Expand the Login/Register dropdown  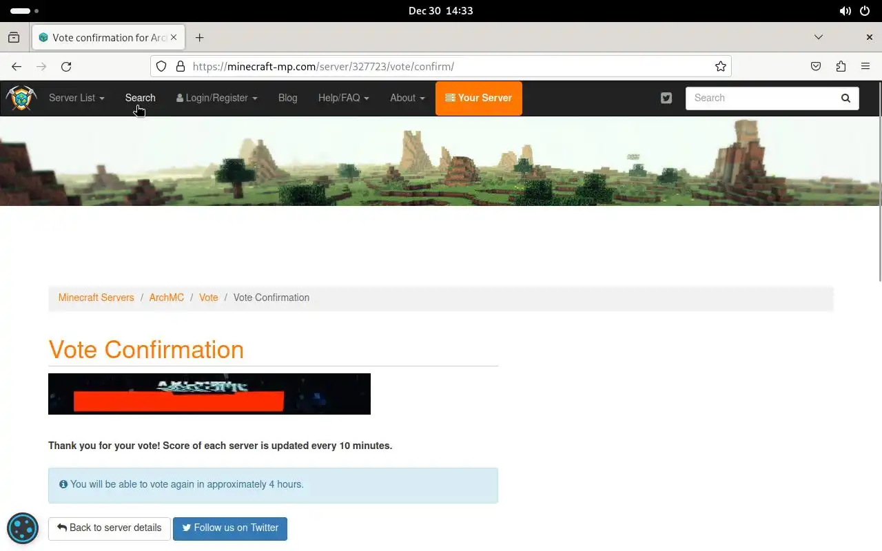pos(216,98)
